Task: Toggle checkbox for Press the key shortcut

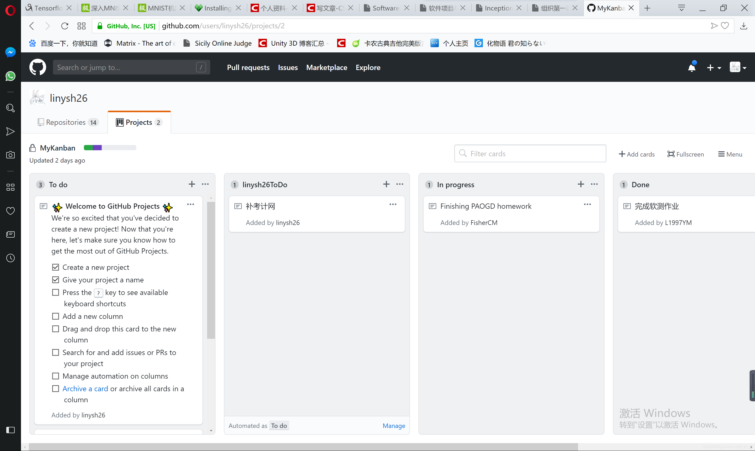Action: (x=55, y=292)
